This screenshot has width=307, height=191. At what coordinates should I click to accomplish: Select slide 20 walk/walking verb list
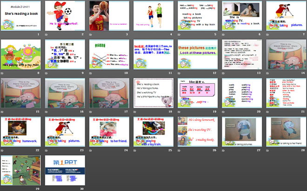coord(242,93)
